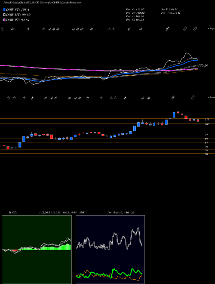Click the 'Pre H: 112.22' high value
Image resolution: width=215 pixels, height=284 pixels.
tap(135, 13)
